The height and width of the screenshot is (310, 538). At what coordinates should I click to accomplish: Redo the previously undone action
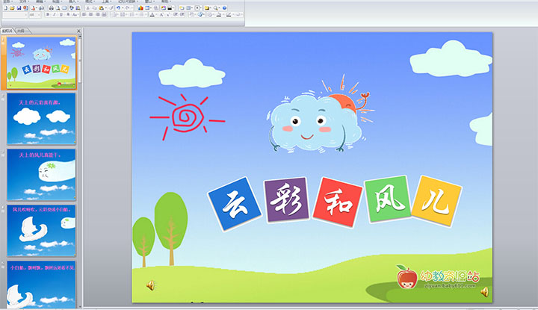[127, 8]
